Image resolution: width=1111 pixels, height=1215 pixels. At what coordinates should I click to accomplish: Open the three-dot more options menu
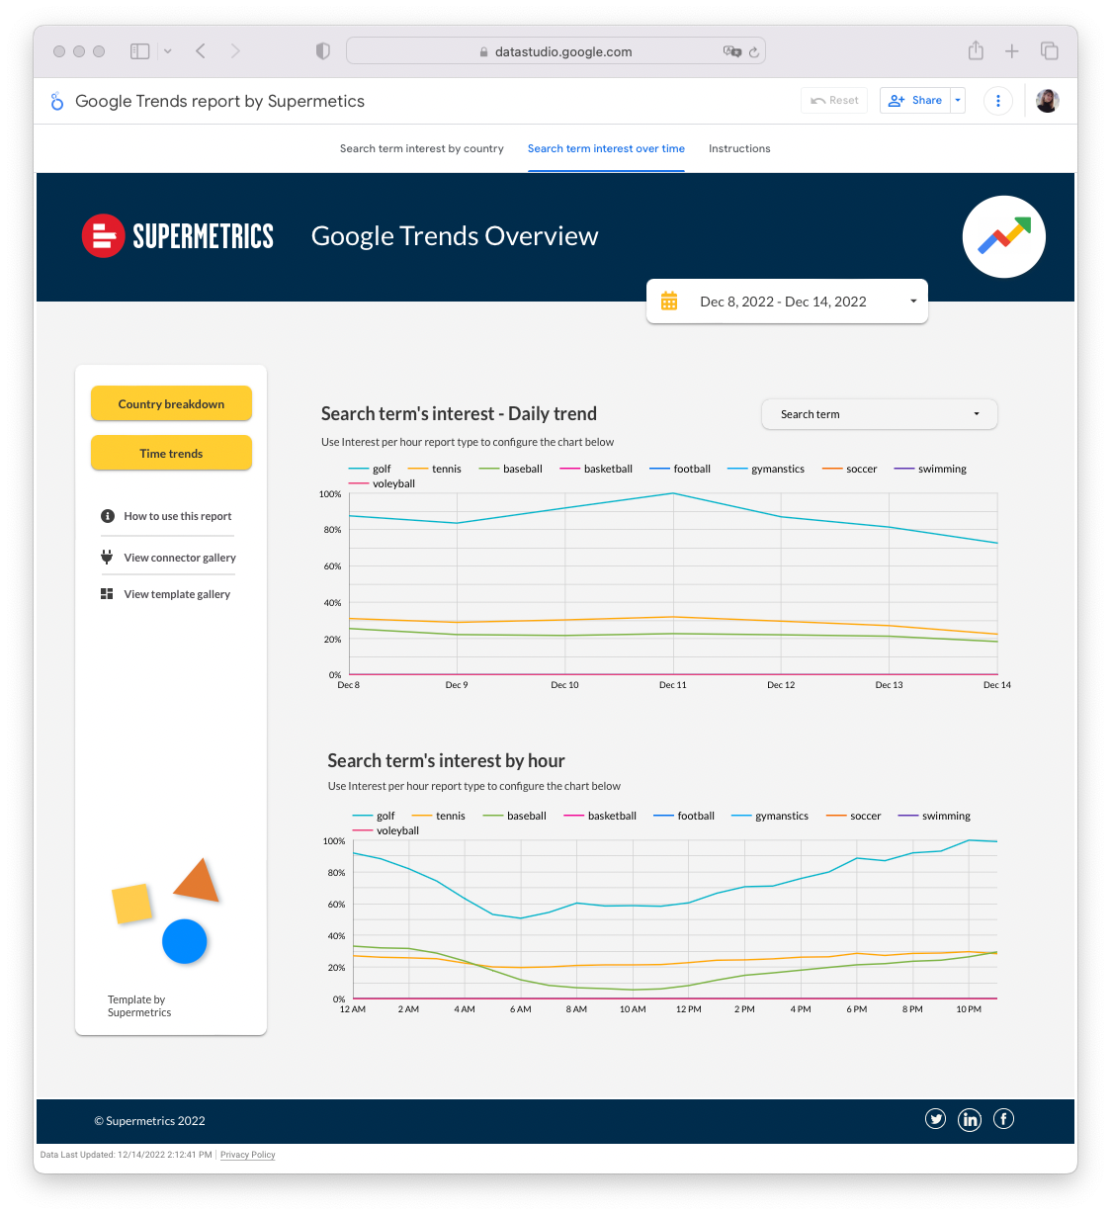tap(998, 101)
